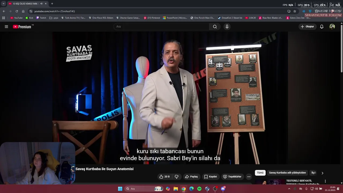Open the YouTube account avatar menu
The height and width of the screenshot is (193, 343).
coord(332,27)
